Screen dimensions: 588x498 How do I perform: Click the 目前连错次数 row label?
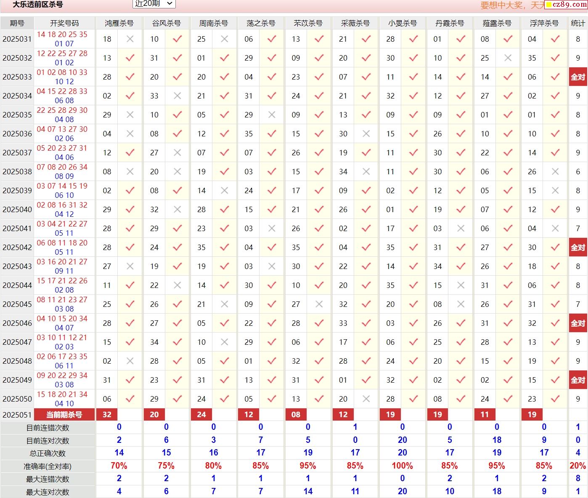pyautogui.click(x=48, y=428)
